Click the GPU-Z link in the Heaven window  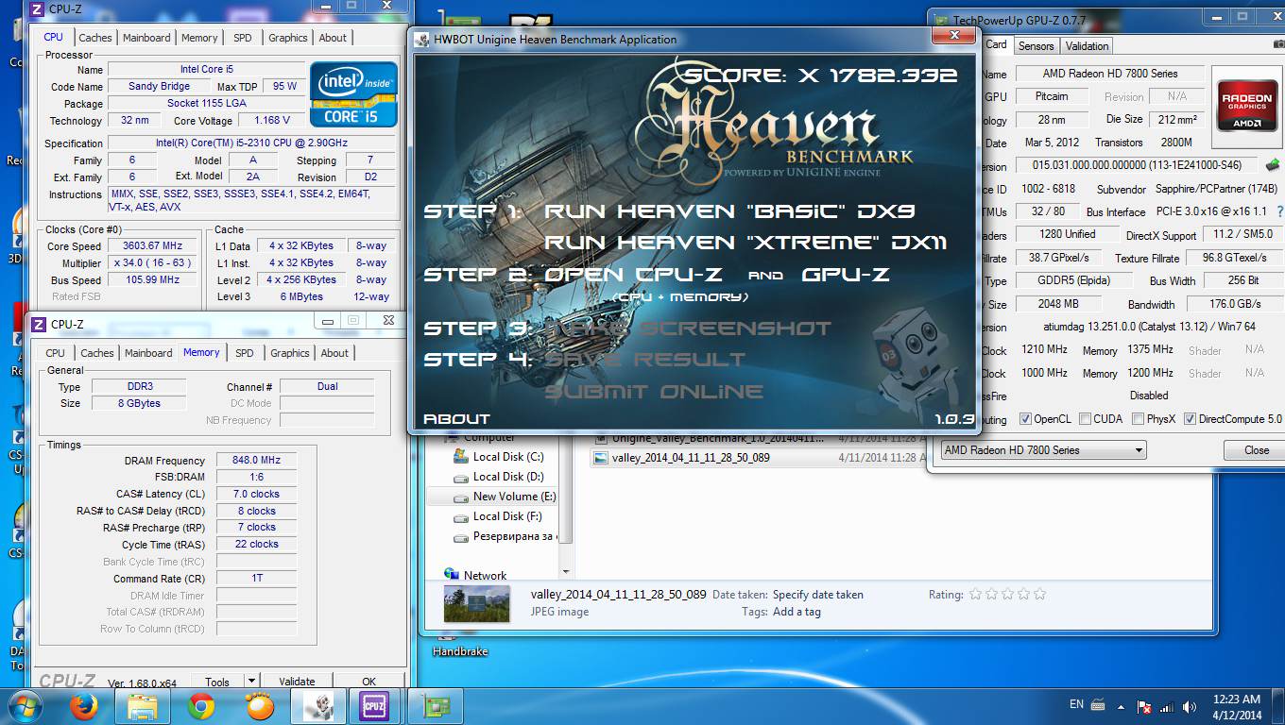coord(846,275)
